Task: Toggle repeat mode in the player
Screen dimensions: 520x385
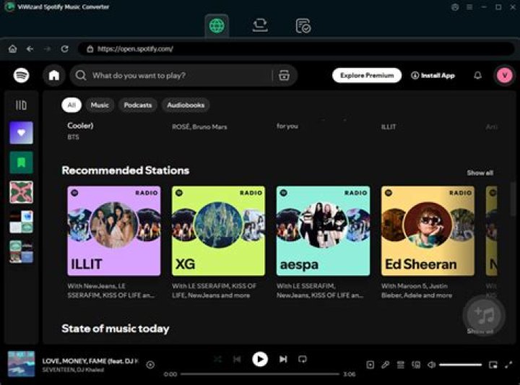Action: pos(303,359)
